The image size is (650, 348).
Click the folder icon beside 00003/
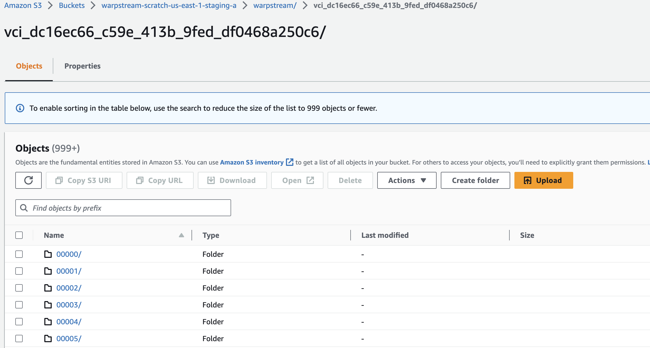[x=48, y=305]
